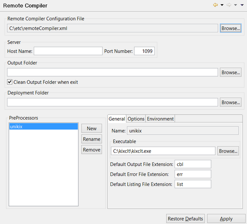This screenshot has height=224, width=247.
Task: Browse for Remote Compiler Configuration File
Action: point(231,28)
